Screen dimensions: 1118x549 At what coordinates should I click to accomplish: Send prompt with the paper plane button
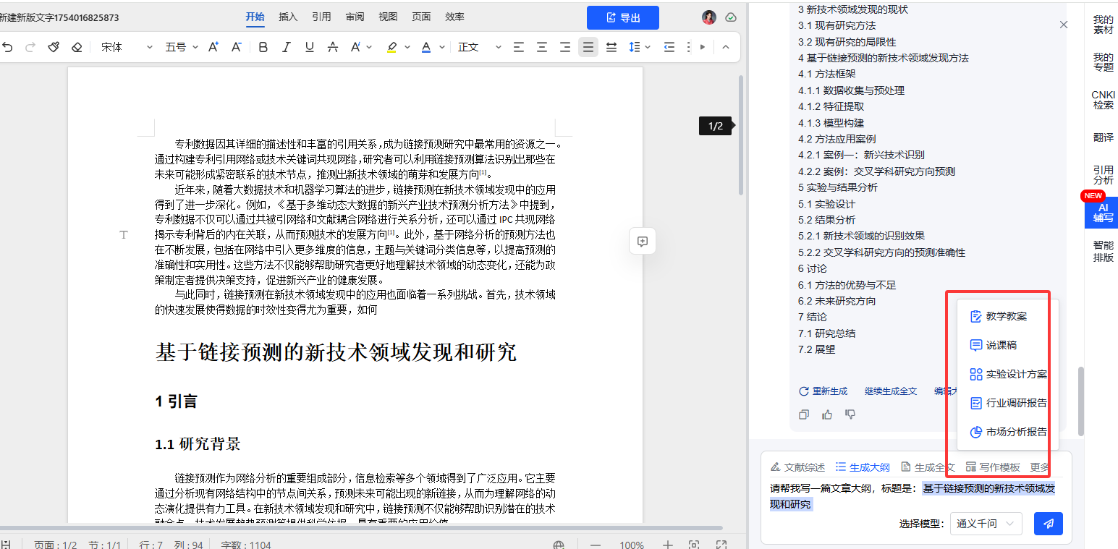(x=1048, y=524)
